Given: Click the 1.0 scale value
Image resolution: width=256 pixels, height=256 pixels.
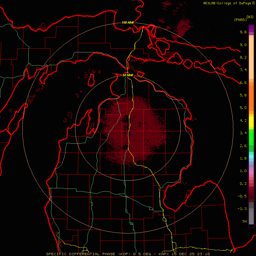Looking at the screenshot, I should click(x=243, y=171).
